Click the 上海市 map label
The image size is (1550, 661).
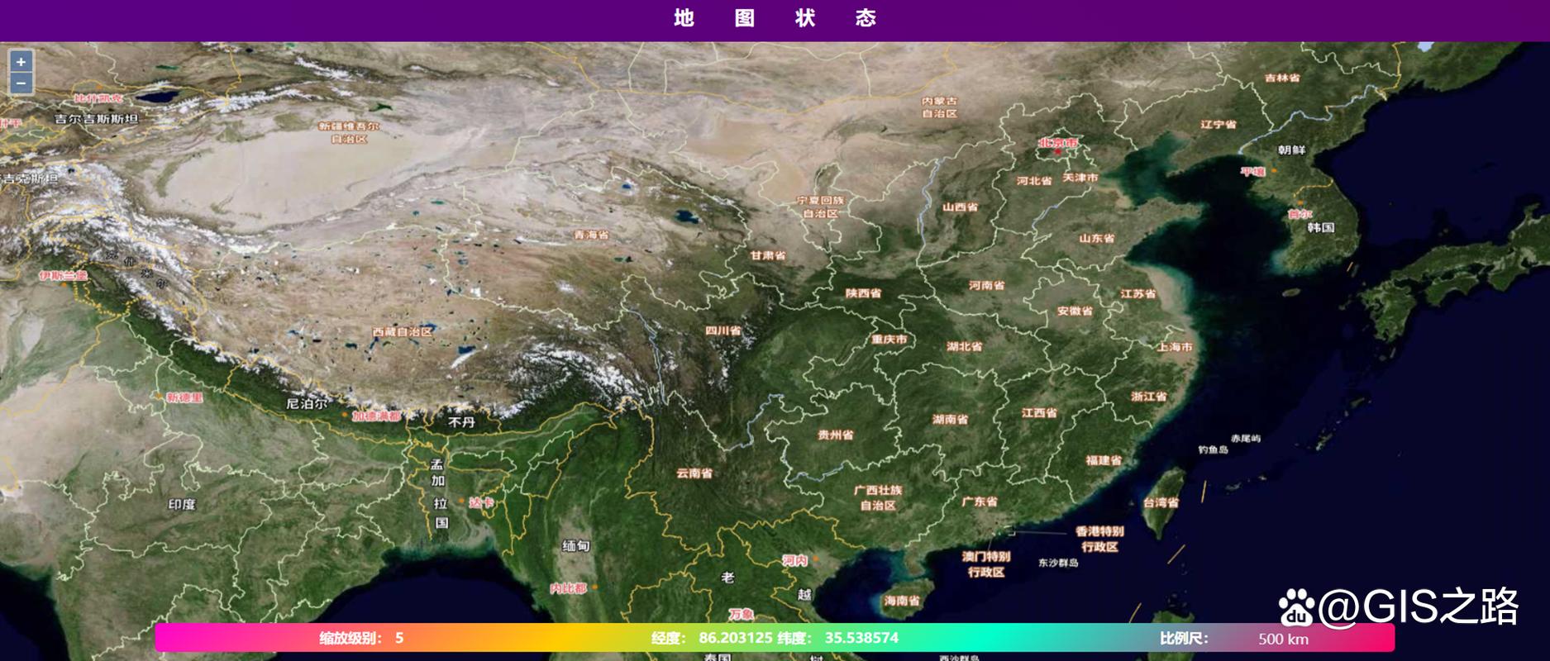click(1175, 347)
